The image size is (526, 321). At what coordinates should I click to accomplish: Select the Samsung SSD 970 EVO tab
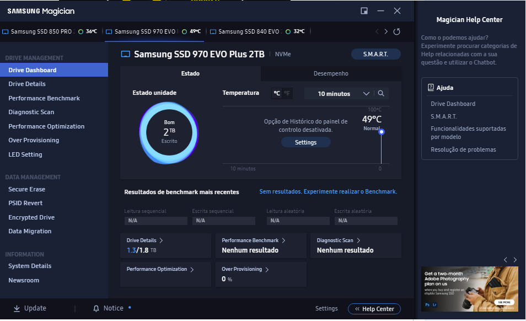point(154,31)
